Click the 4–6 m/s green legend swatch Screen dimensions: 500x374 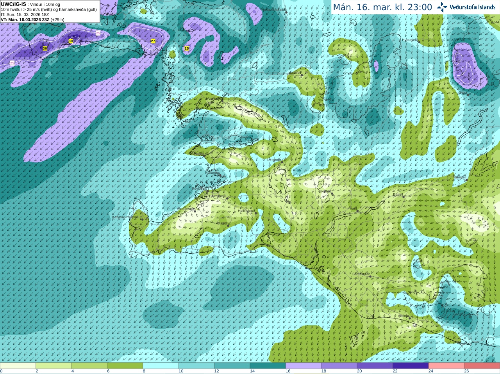point(89,366)
